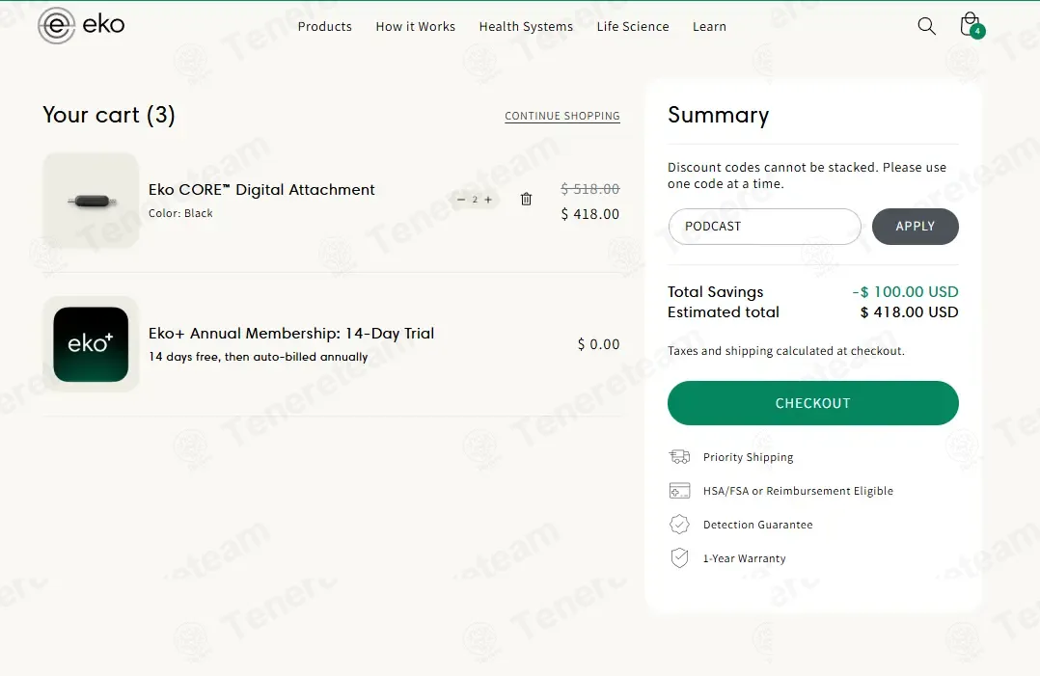The height and width of the screenshot is (676, 1040).
Task: Click the 1-Year Warranty label
Action: pyautogui.click(x=744, y=558)
